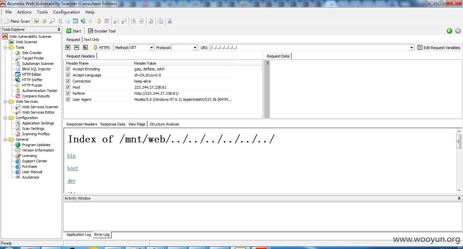Open Application Settings toolbar icon
This screenshot has height=249, width=463.
pos(134,21)
